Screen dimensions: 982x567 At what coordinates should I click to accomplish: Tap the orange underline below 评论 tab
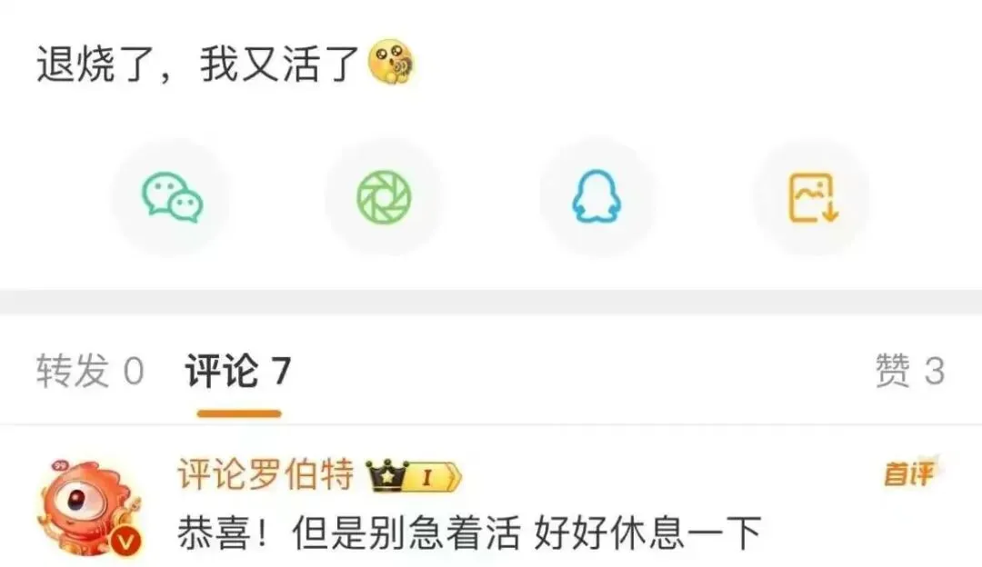click(239, 413)
